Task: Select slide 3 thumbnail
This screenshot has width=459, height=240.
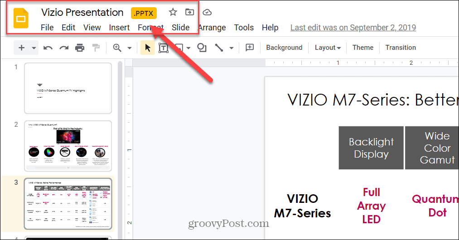Action: (x=68, y=204)
